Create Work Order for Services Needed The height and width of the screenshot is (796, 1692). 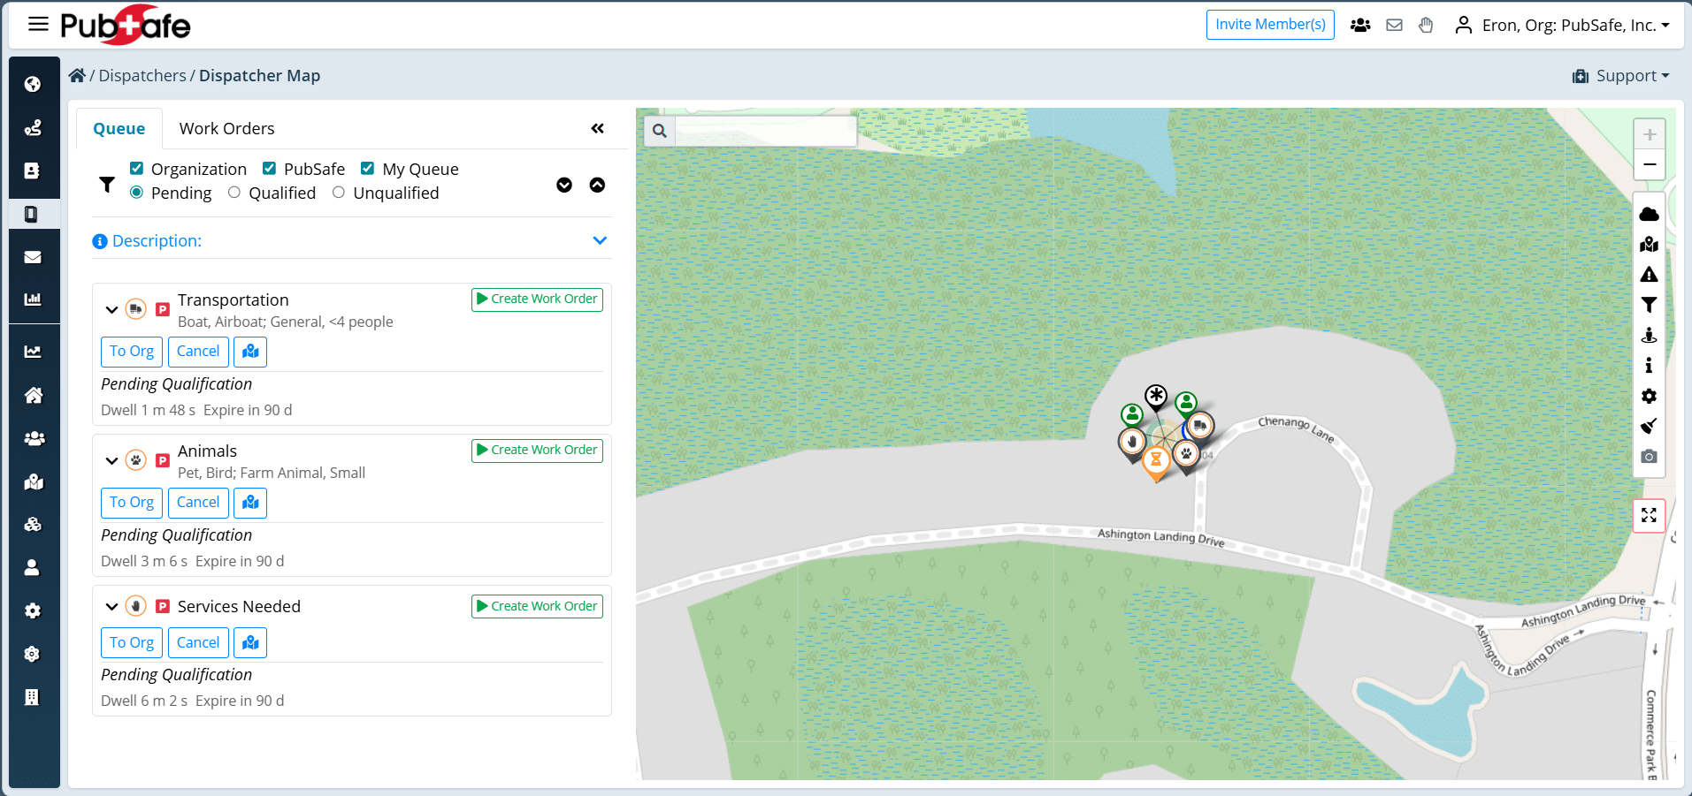click(537, 606)
